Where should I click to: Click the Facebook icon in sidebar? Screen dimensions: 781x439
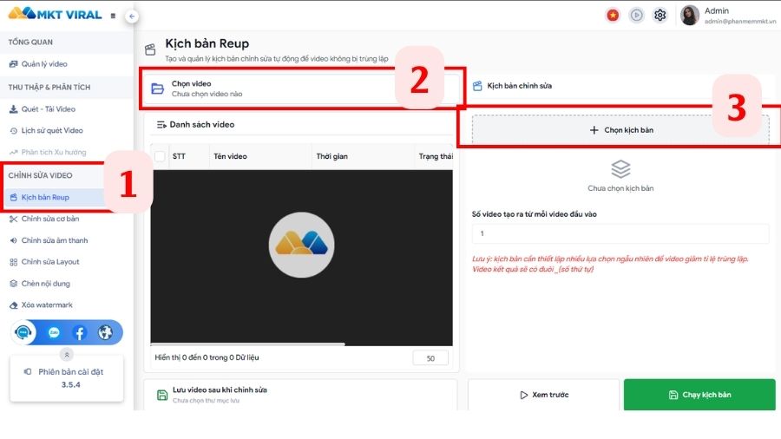80,332
